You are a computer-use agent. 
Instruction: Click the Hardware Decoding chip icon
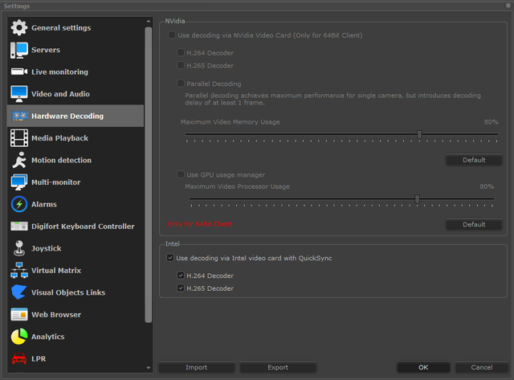click(x=19, y=116)
